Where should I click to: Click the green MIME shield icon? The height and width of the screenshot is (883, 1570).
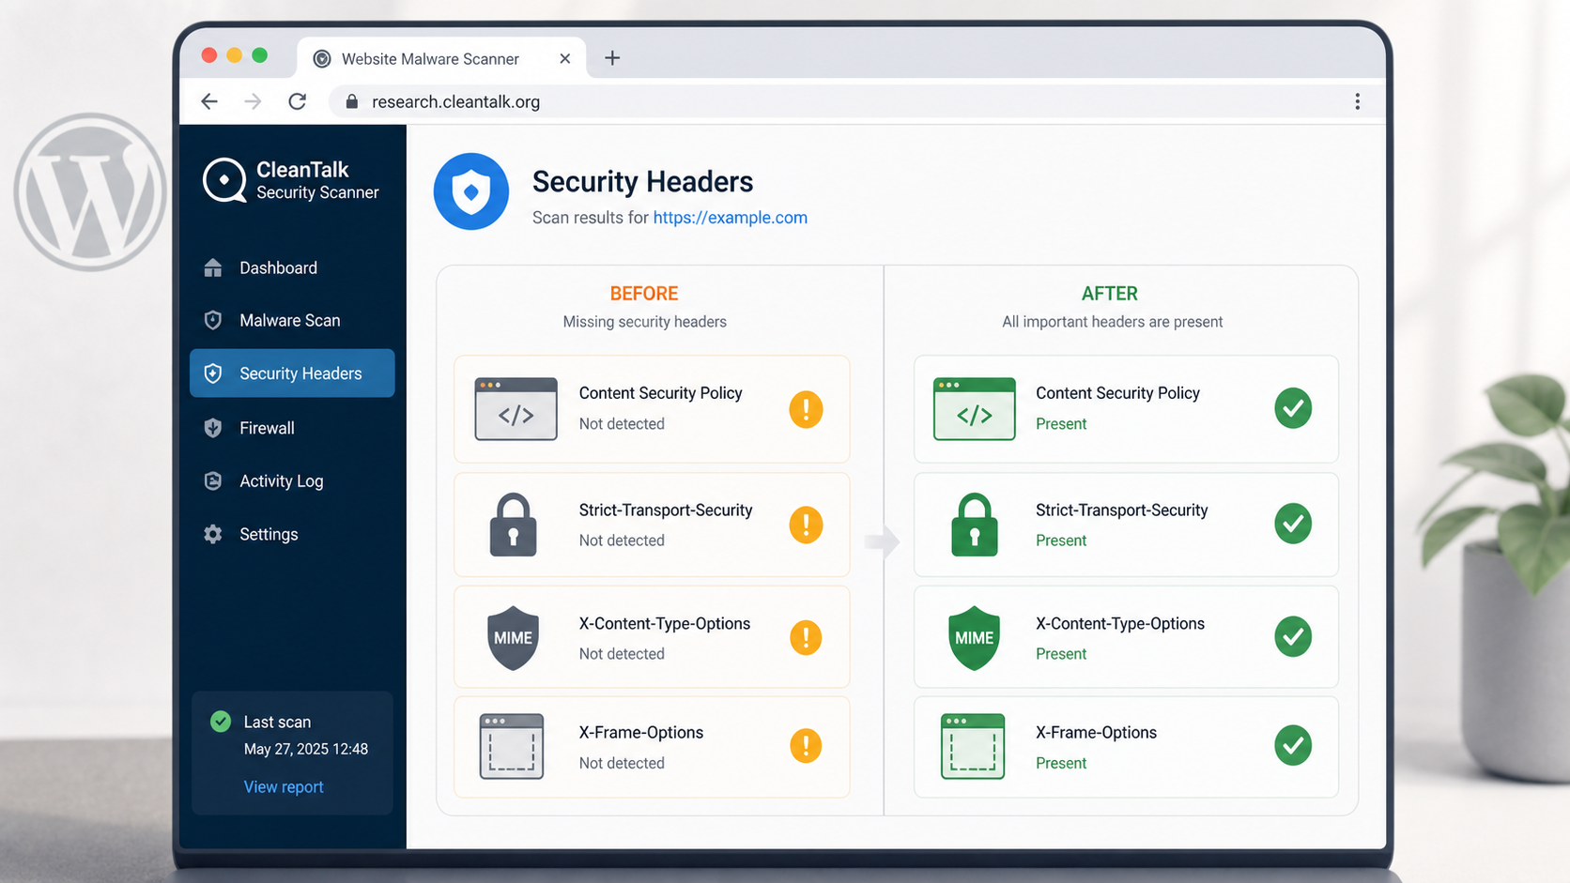(x=974, y=638)
